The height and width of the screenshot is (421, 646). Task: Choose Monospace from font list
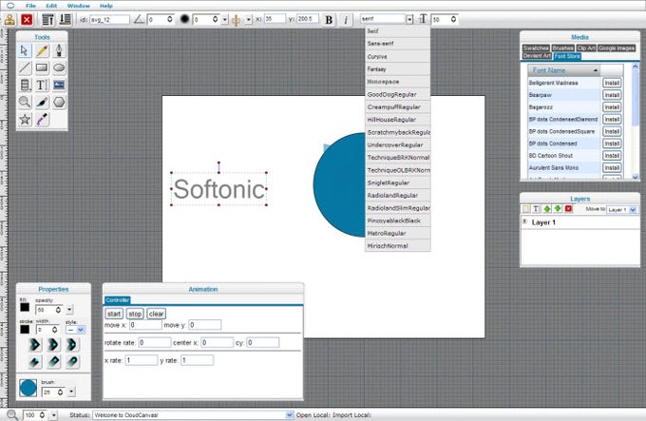coord(397,82)
